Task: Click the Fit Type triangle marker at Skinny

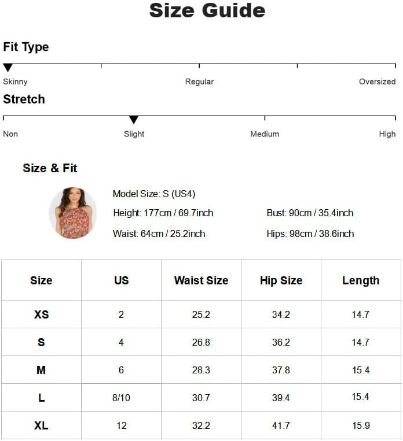Action: 8,68
